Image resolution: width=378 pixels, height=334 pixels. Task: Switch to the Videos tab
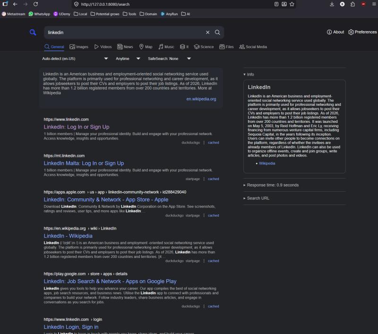(x=103, y=47)
